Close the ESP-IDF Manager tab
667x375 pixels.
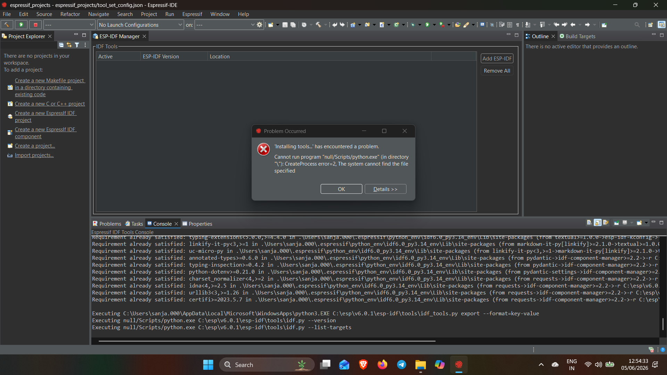pos(144,36)
